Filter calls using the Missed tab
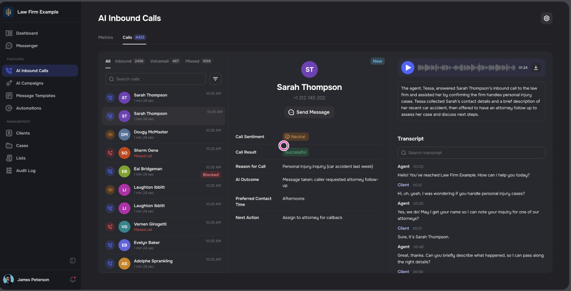Screen dimensions: 571x291 pos(192,61)
